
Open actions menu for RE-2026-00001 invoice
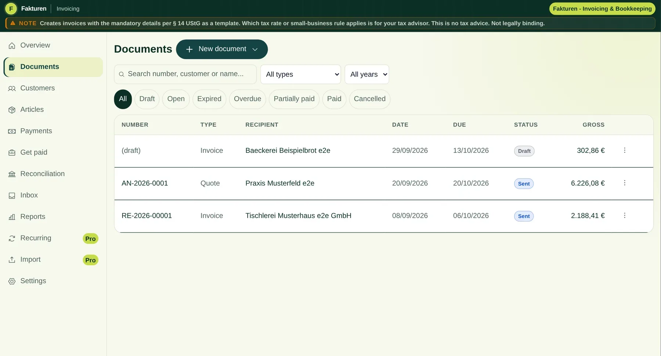(x=624, y=216)
